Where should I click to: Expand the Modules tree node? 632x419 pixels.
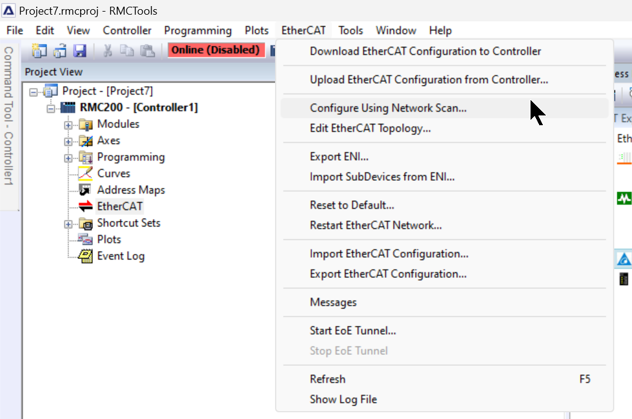pyautogui.click(x=68, y=125)
